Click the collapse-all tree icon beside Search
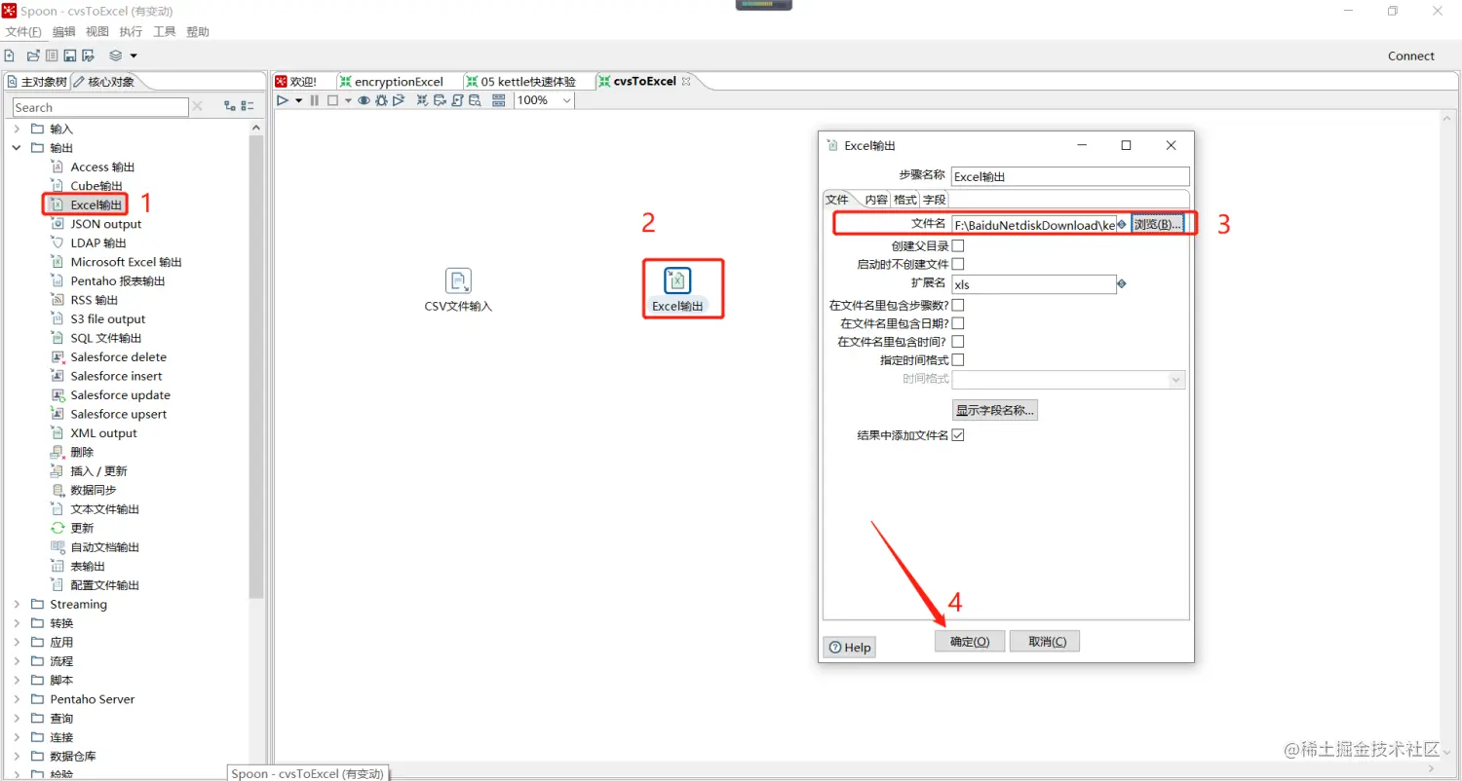Image resolution: width=1462 pixels, height=781 pixels. (x=248, y=106)
